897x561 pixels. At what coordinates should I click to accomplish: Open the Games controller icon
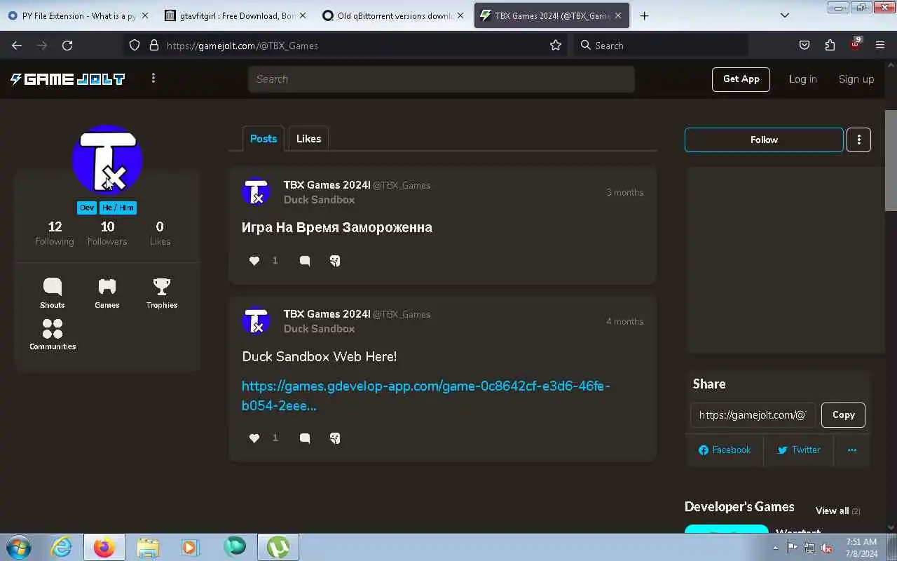107,293
